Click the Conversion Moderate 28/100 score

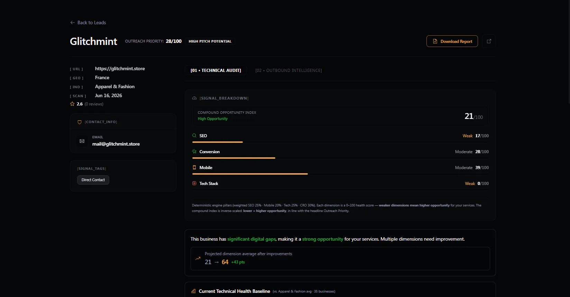click(472, 152)
